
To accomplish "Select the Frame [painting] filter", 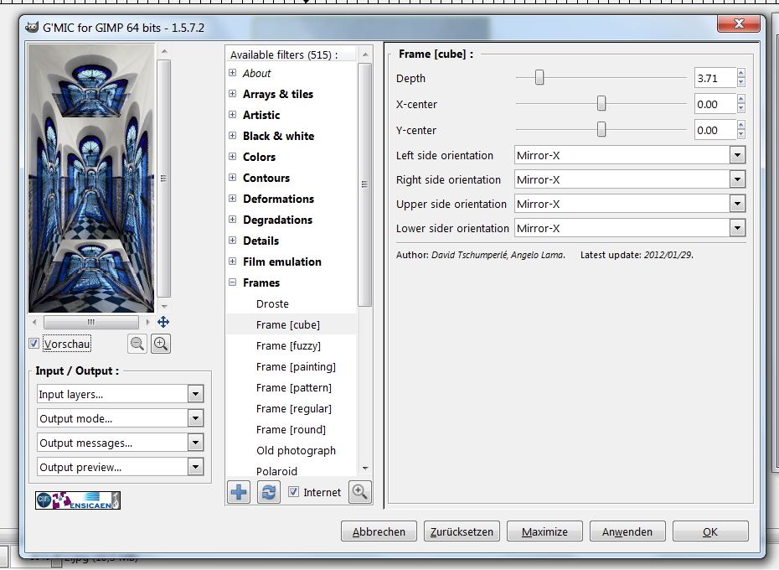I will click(296, 366).
